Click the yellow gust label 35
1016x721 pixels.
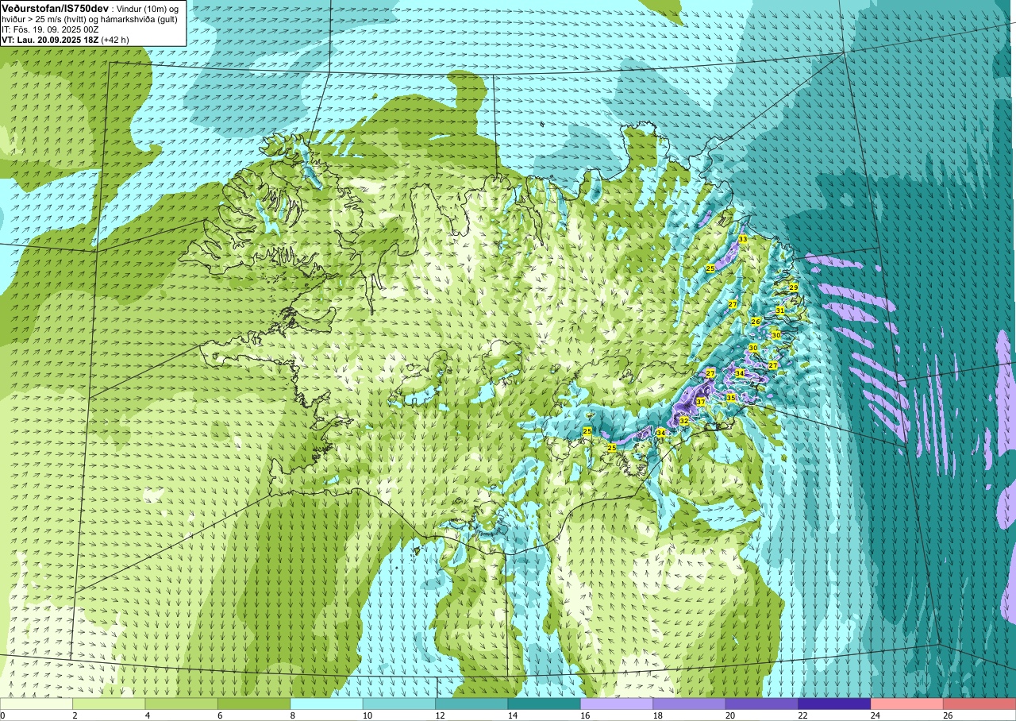click(x=730, y=398)
